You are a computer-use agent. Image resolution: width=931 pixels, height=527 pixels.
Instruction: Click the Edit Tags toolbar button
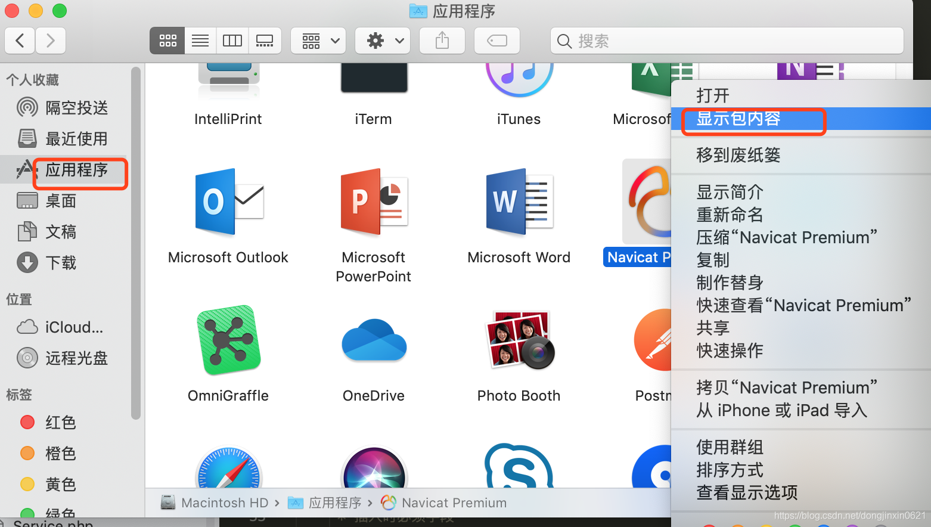click(x=497, y=41)
